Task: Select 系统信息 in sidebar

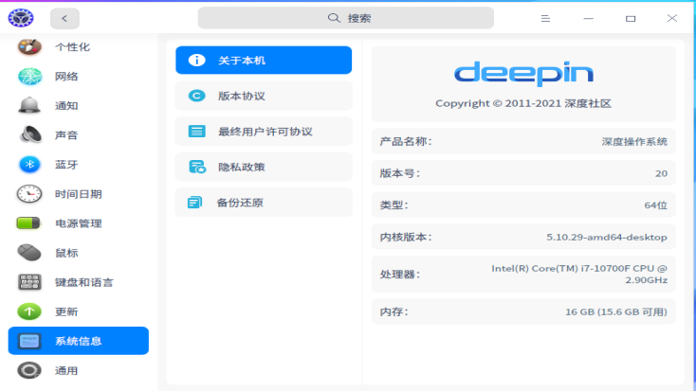Action: [x=79, y=341]
